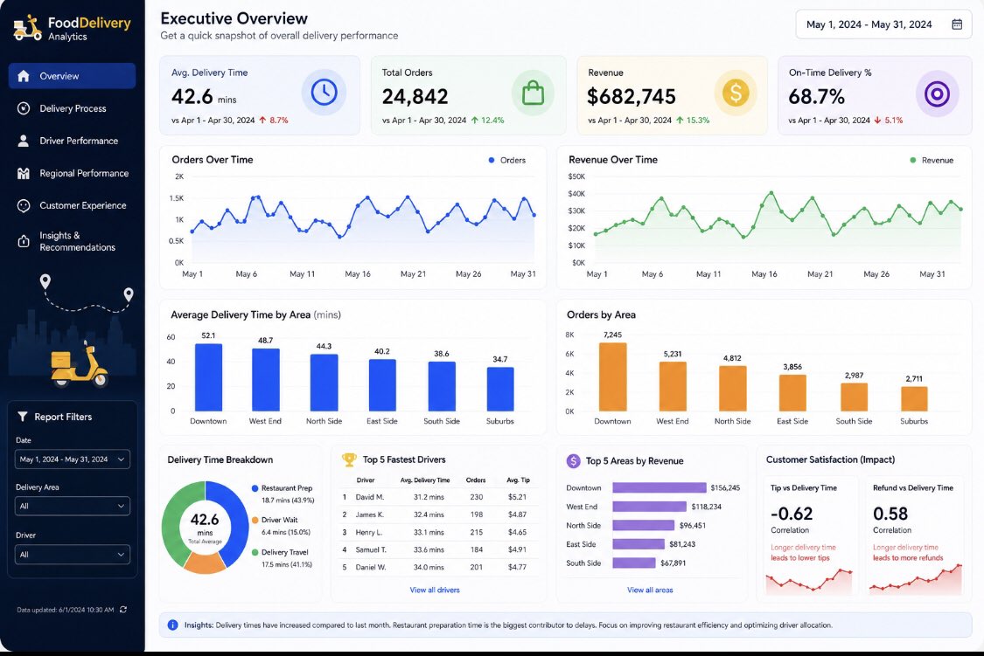984x656 pixels.
Task: Click the Suburbs bar in Orders by Area
Action: tap(914, 398)
